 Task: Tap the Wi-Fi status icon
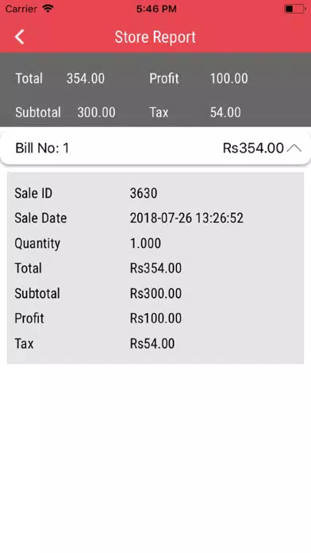(47, 9)
